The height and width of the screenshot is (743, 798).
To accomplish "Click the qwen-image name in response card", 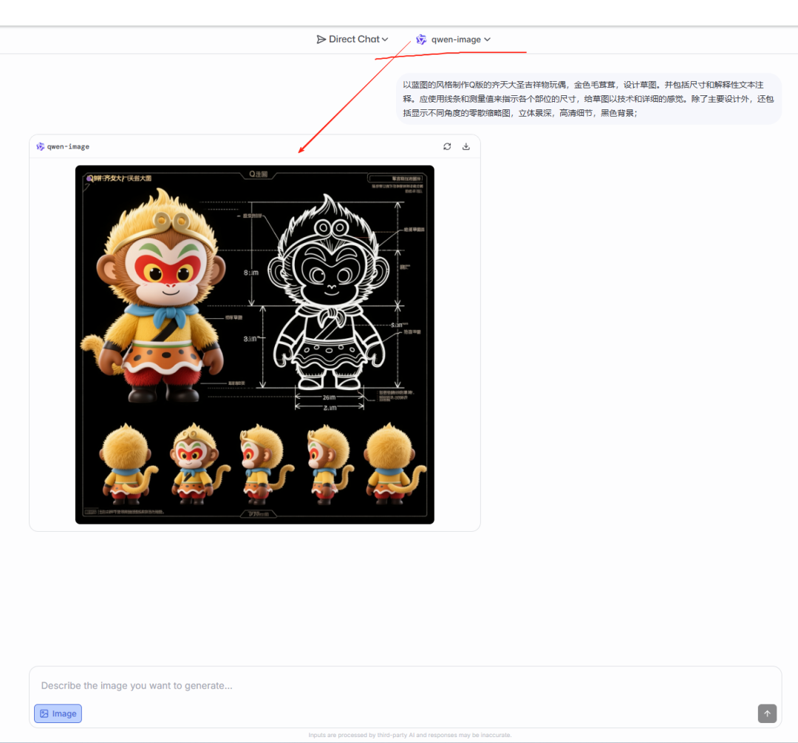I will pyautogui.click(x=68, y=146).
